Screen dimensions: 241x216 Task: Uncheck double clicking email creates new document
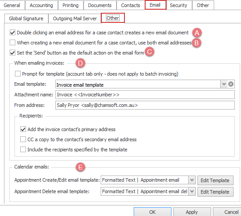[12, 33]
